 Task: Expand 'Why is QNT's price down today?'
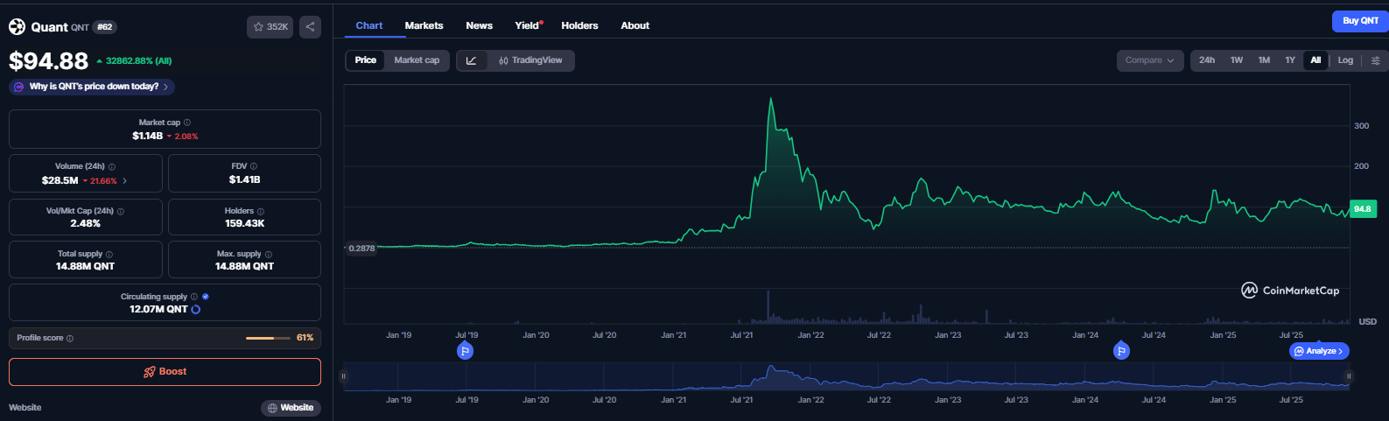coord(92,87)
